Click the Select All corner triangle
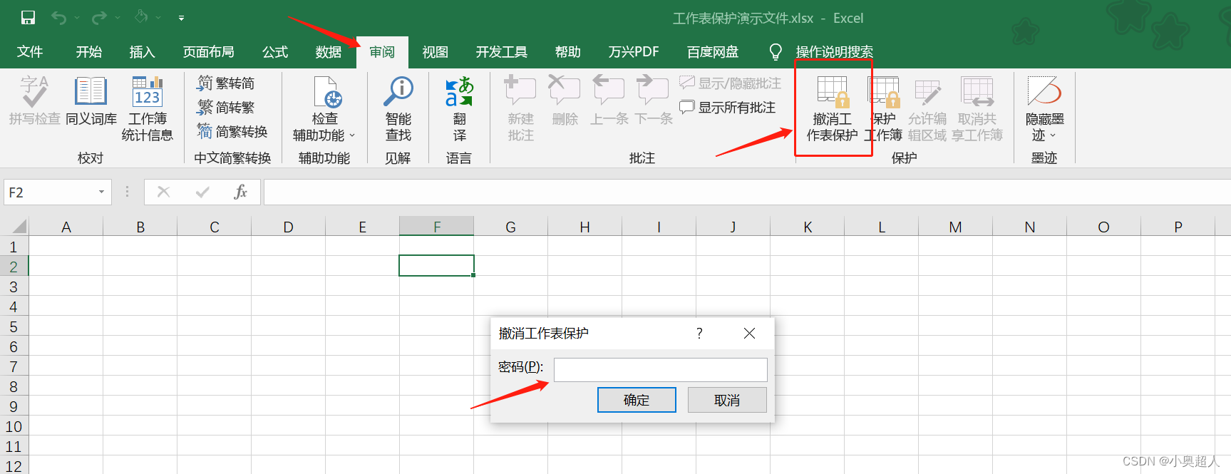This screenshot has height=474, width=1231. 19,227
